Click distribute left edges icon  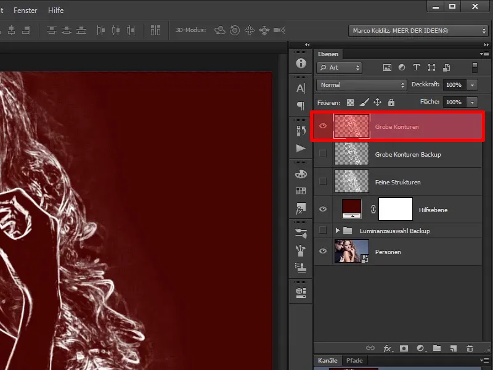pos(100,30)
